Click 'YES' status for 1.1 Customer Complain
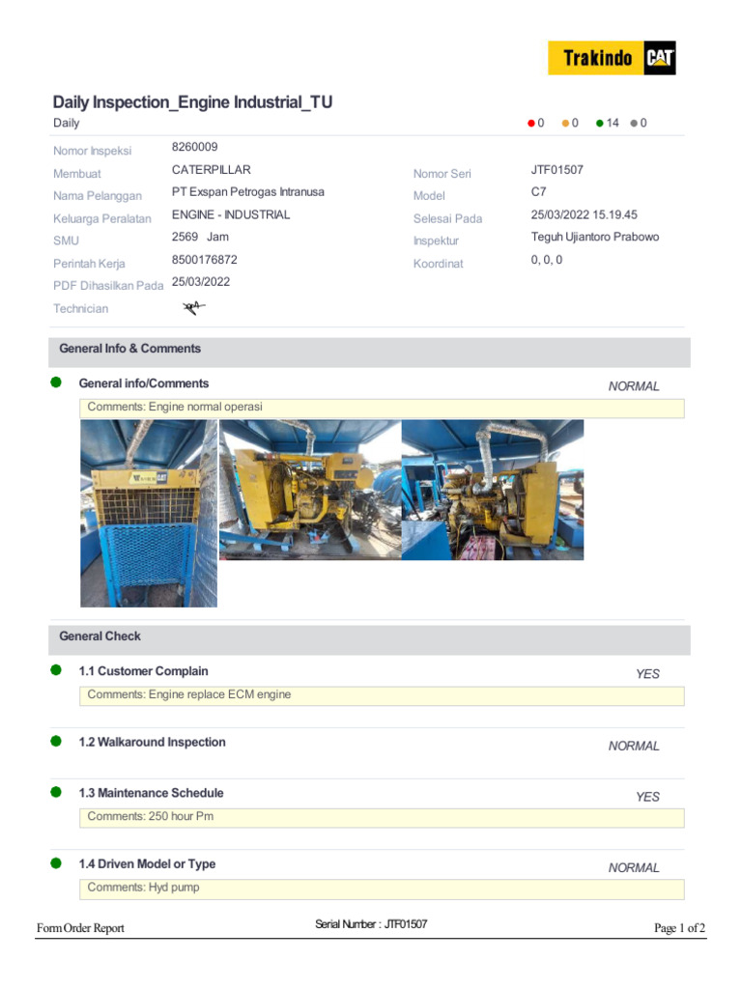Viewport: 742px width, 989px height. pos(647,673)
